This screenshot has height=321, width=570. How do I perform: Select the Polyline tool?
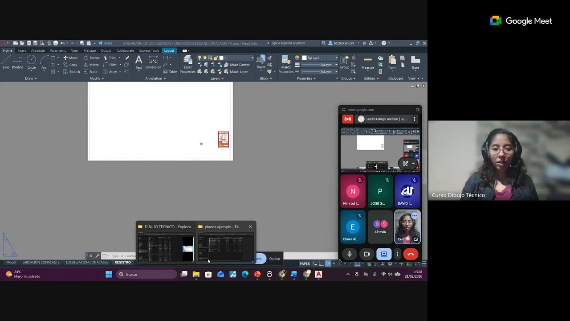18,62
